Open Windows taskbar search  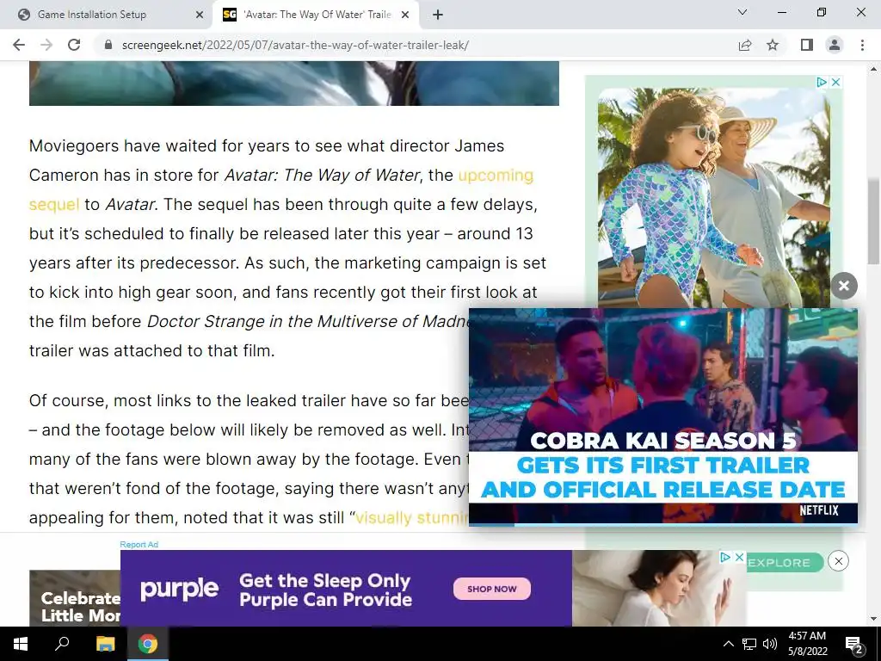(x=62, y=644)
